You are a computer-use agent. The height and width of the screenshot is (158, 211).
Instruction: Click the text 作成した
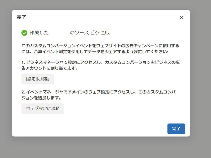39,33
